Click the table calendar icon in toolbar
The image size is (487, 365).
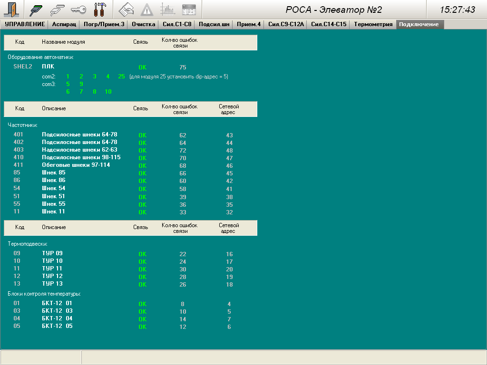189,10
